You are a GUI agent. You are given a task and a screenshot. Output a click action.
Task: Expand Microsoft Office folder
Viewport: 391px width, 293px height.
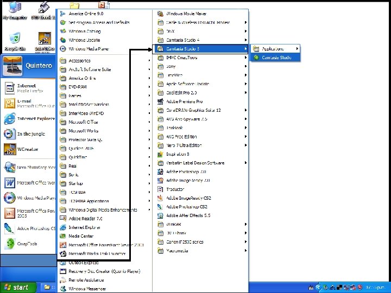pos(105,122)
